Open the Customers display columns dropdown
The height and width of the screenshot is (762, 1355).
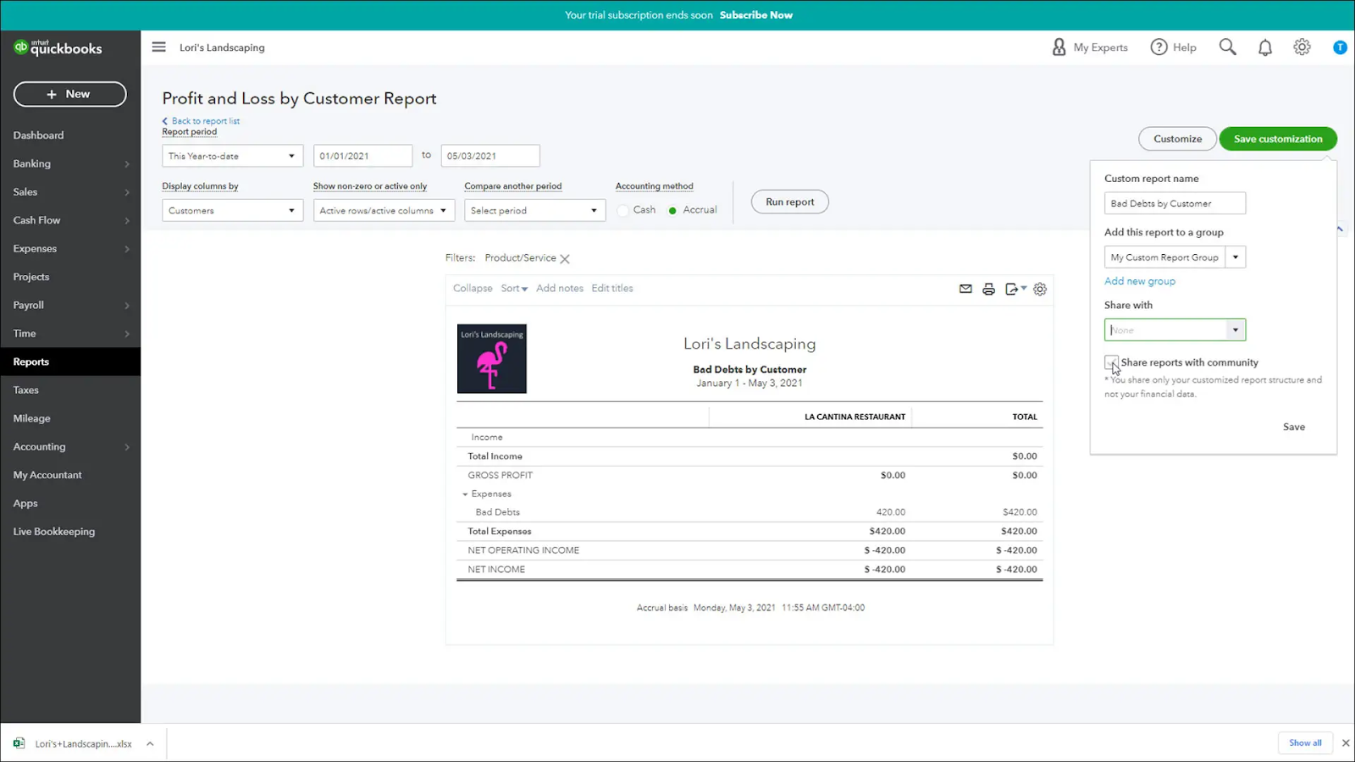click(232, 210)
